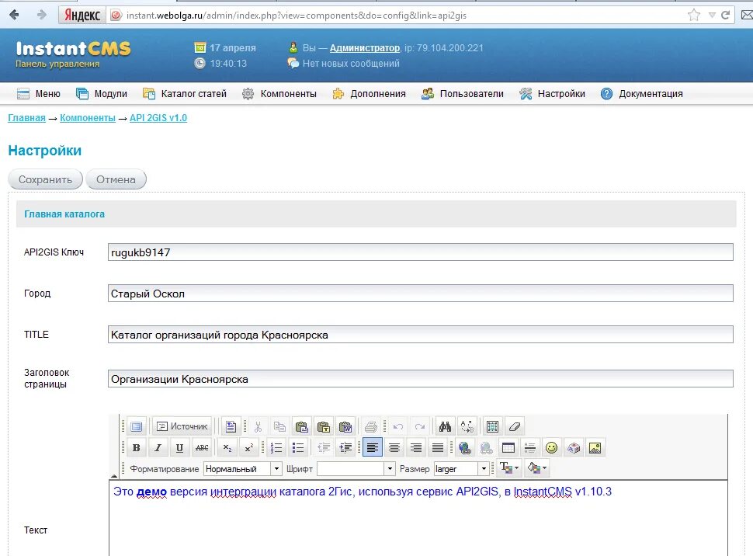Click the icon left of Источник
The width and height of the screenshot is (753, 556).
coord(137,426)
